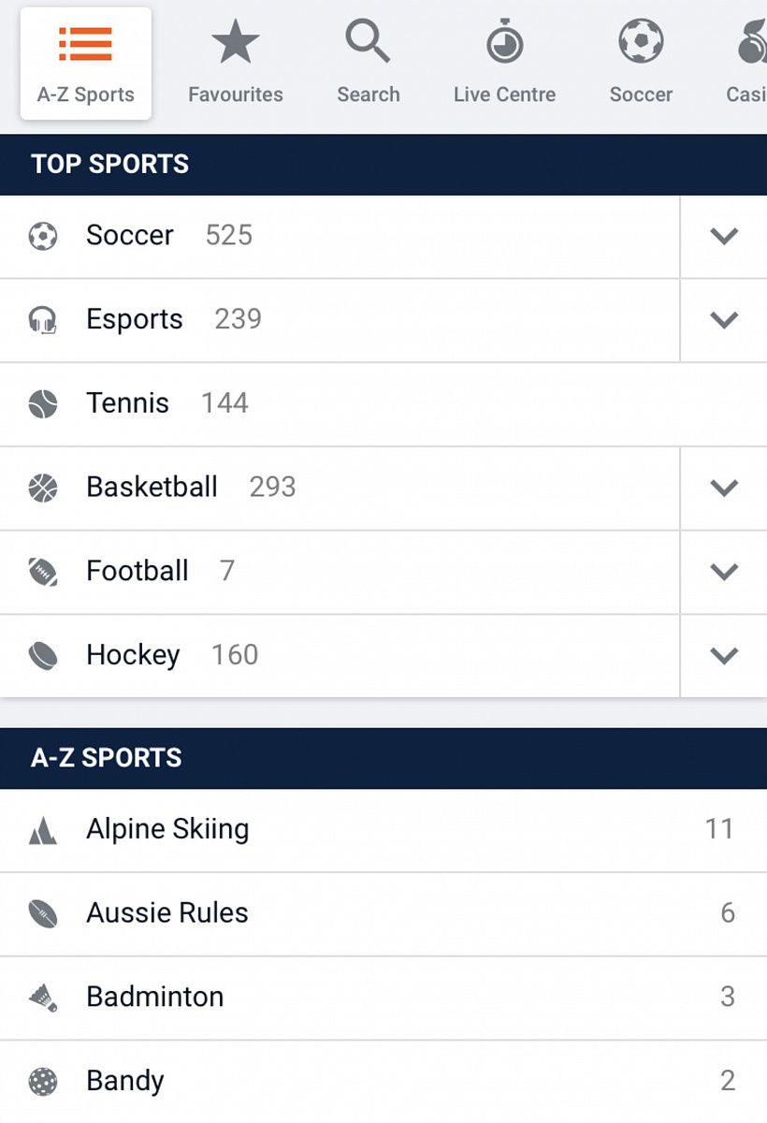Click the Hockey puck icon
This screenshot has height=1123, width=767.
43,656
